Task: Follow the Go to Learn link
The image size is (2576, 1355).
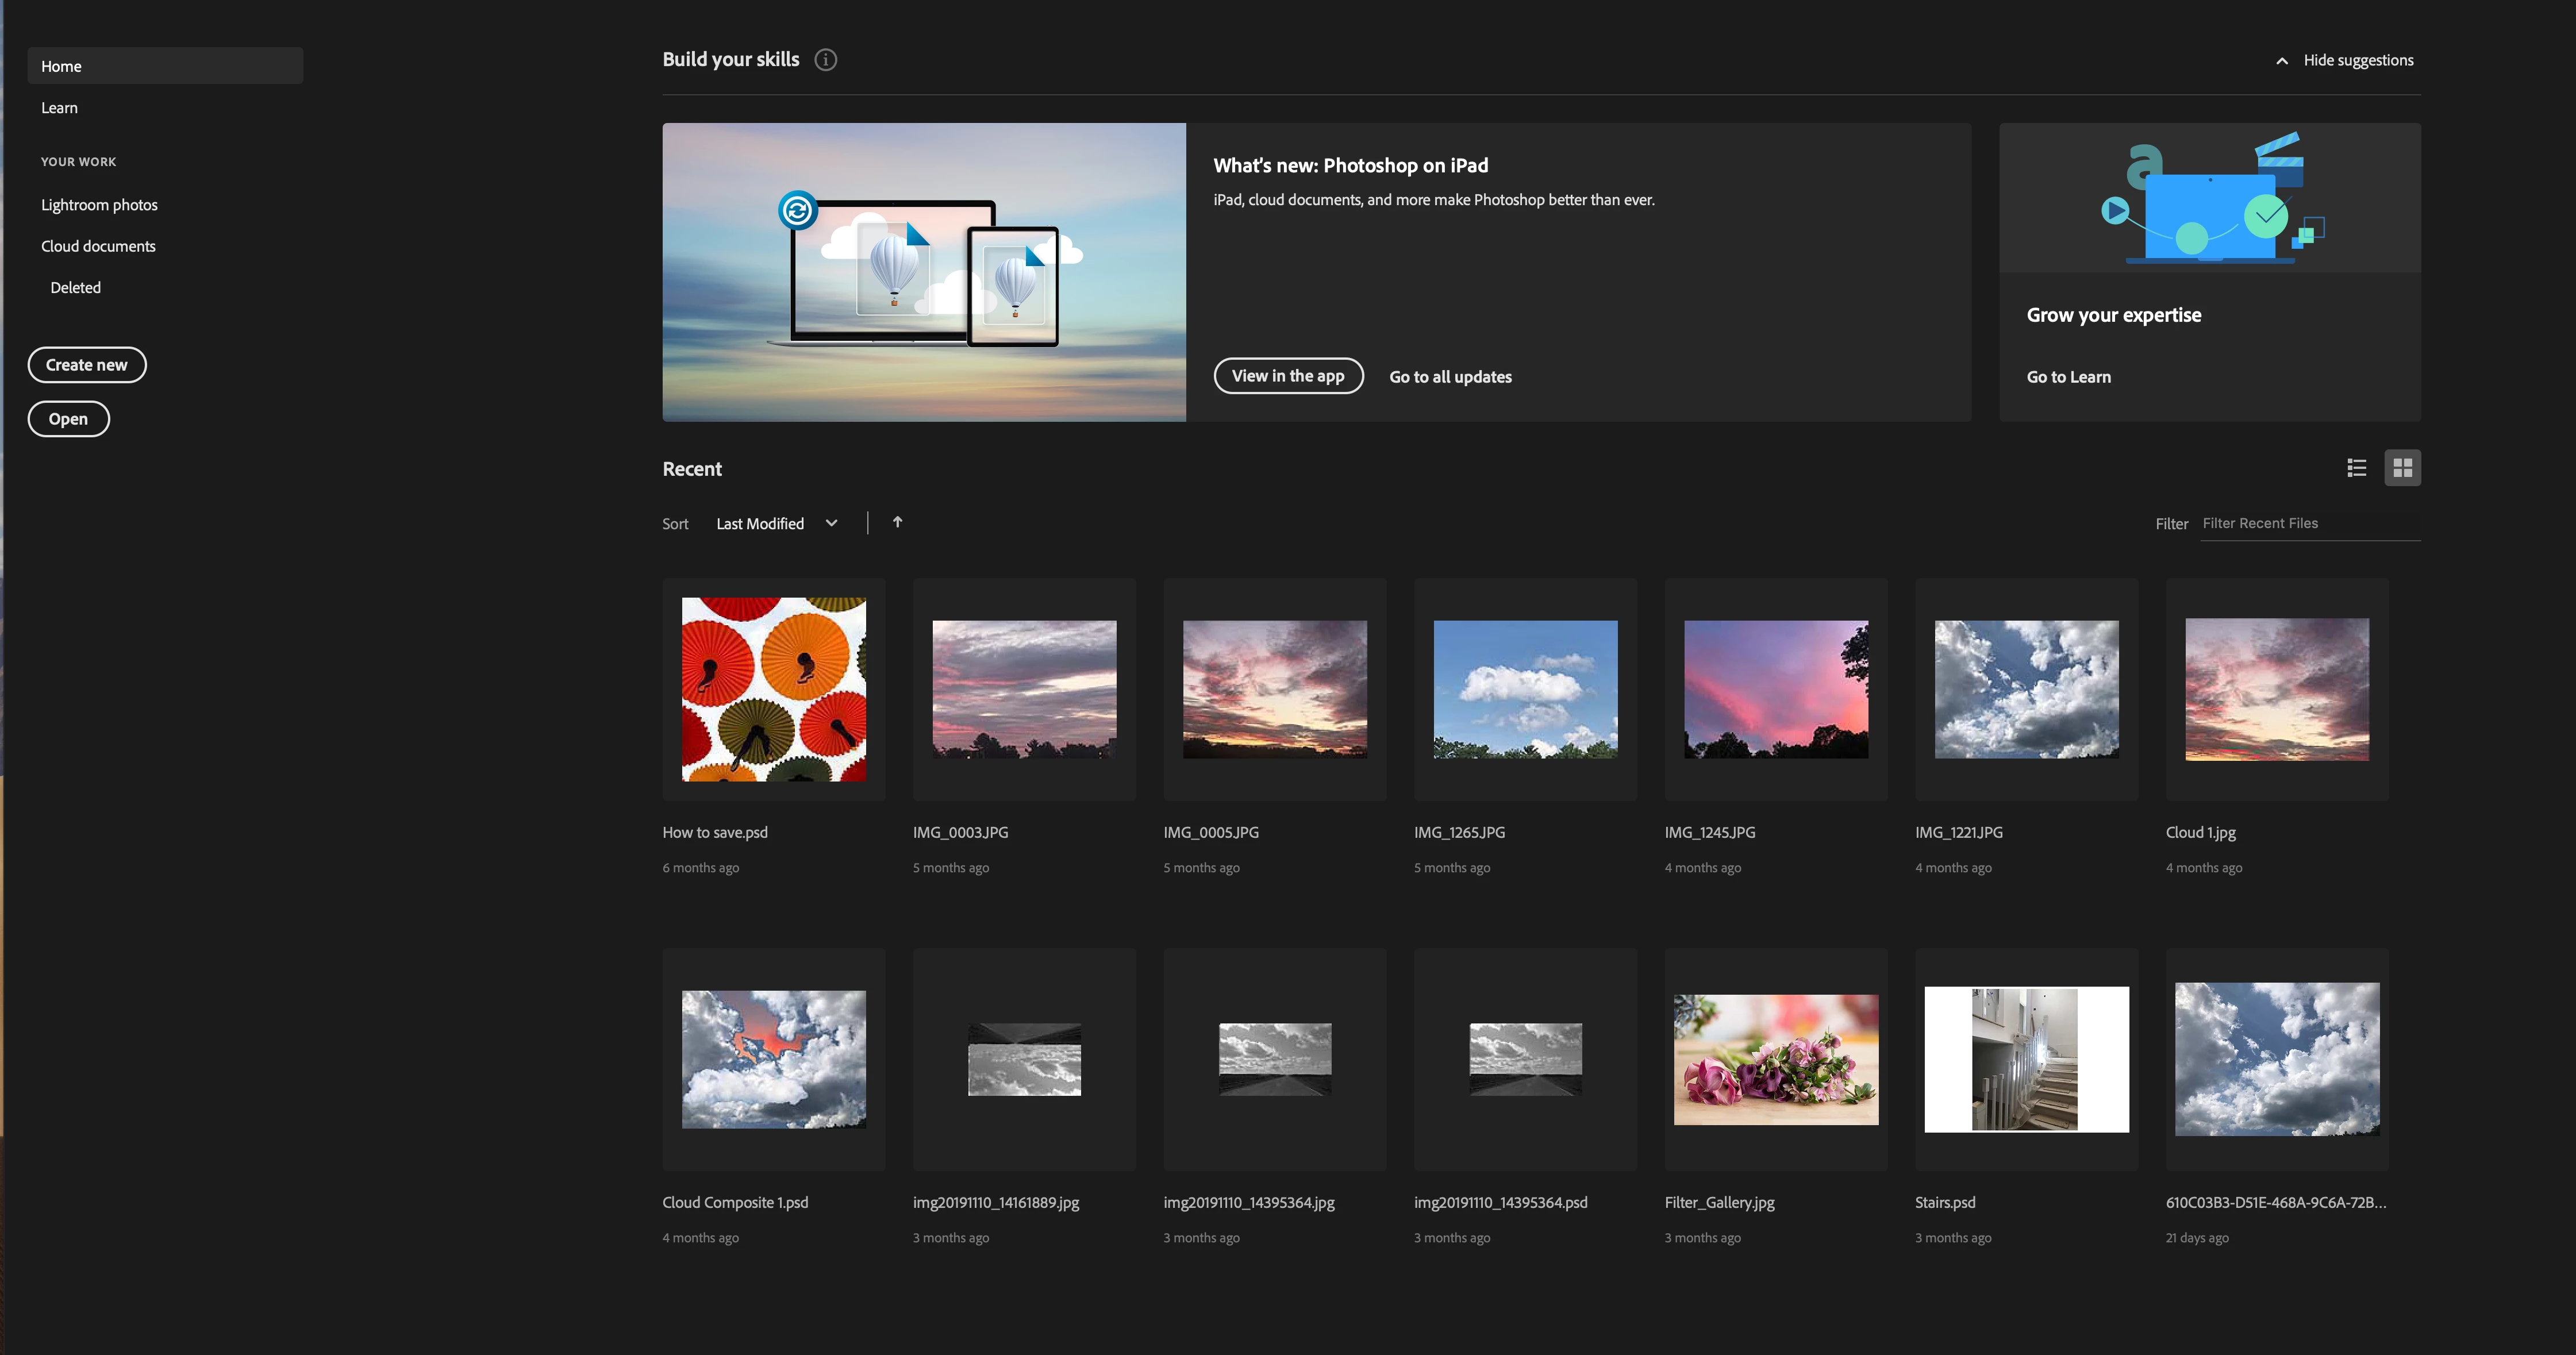Action: (2068, 377)
